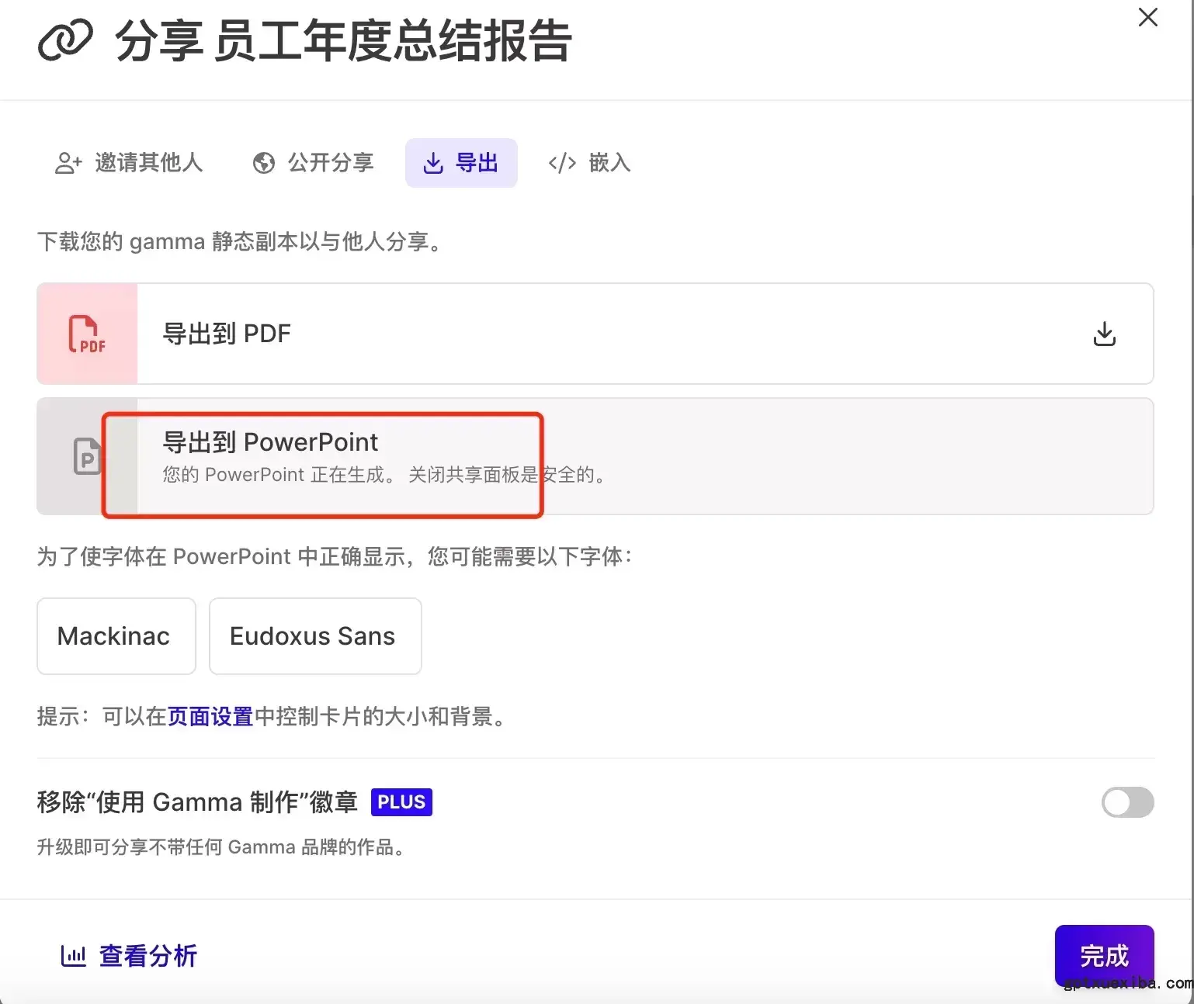Go to the 嵌入 tab
The width and height of the screenshot is (1194, 1004).
589,163
